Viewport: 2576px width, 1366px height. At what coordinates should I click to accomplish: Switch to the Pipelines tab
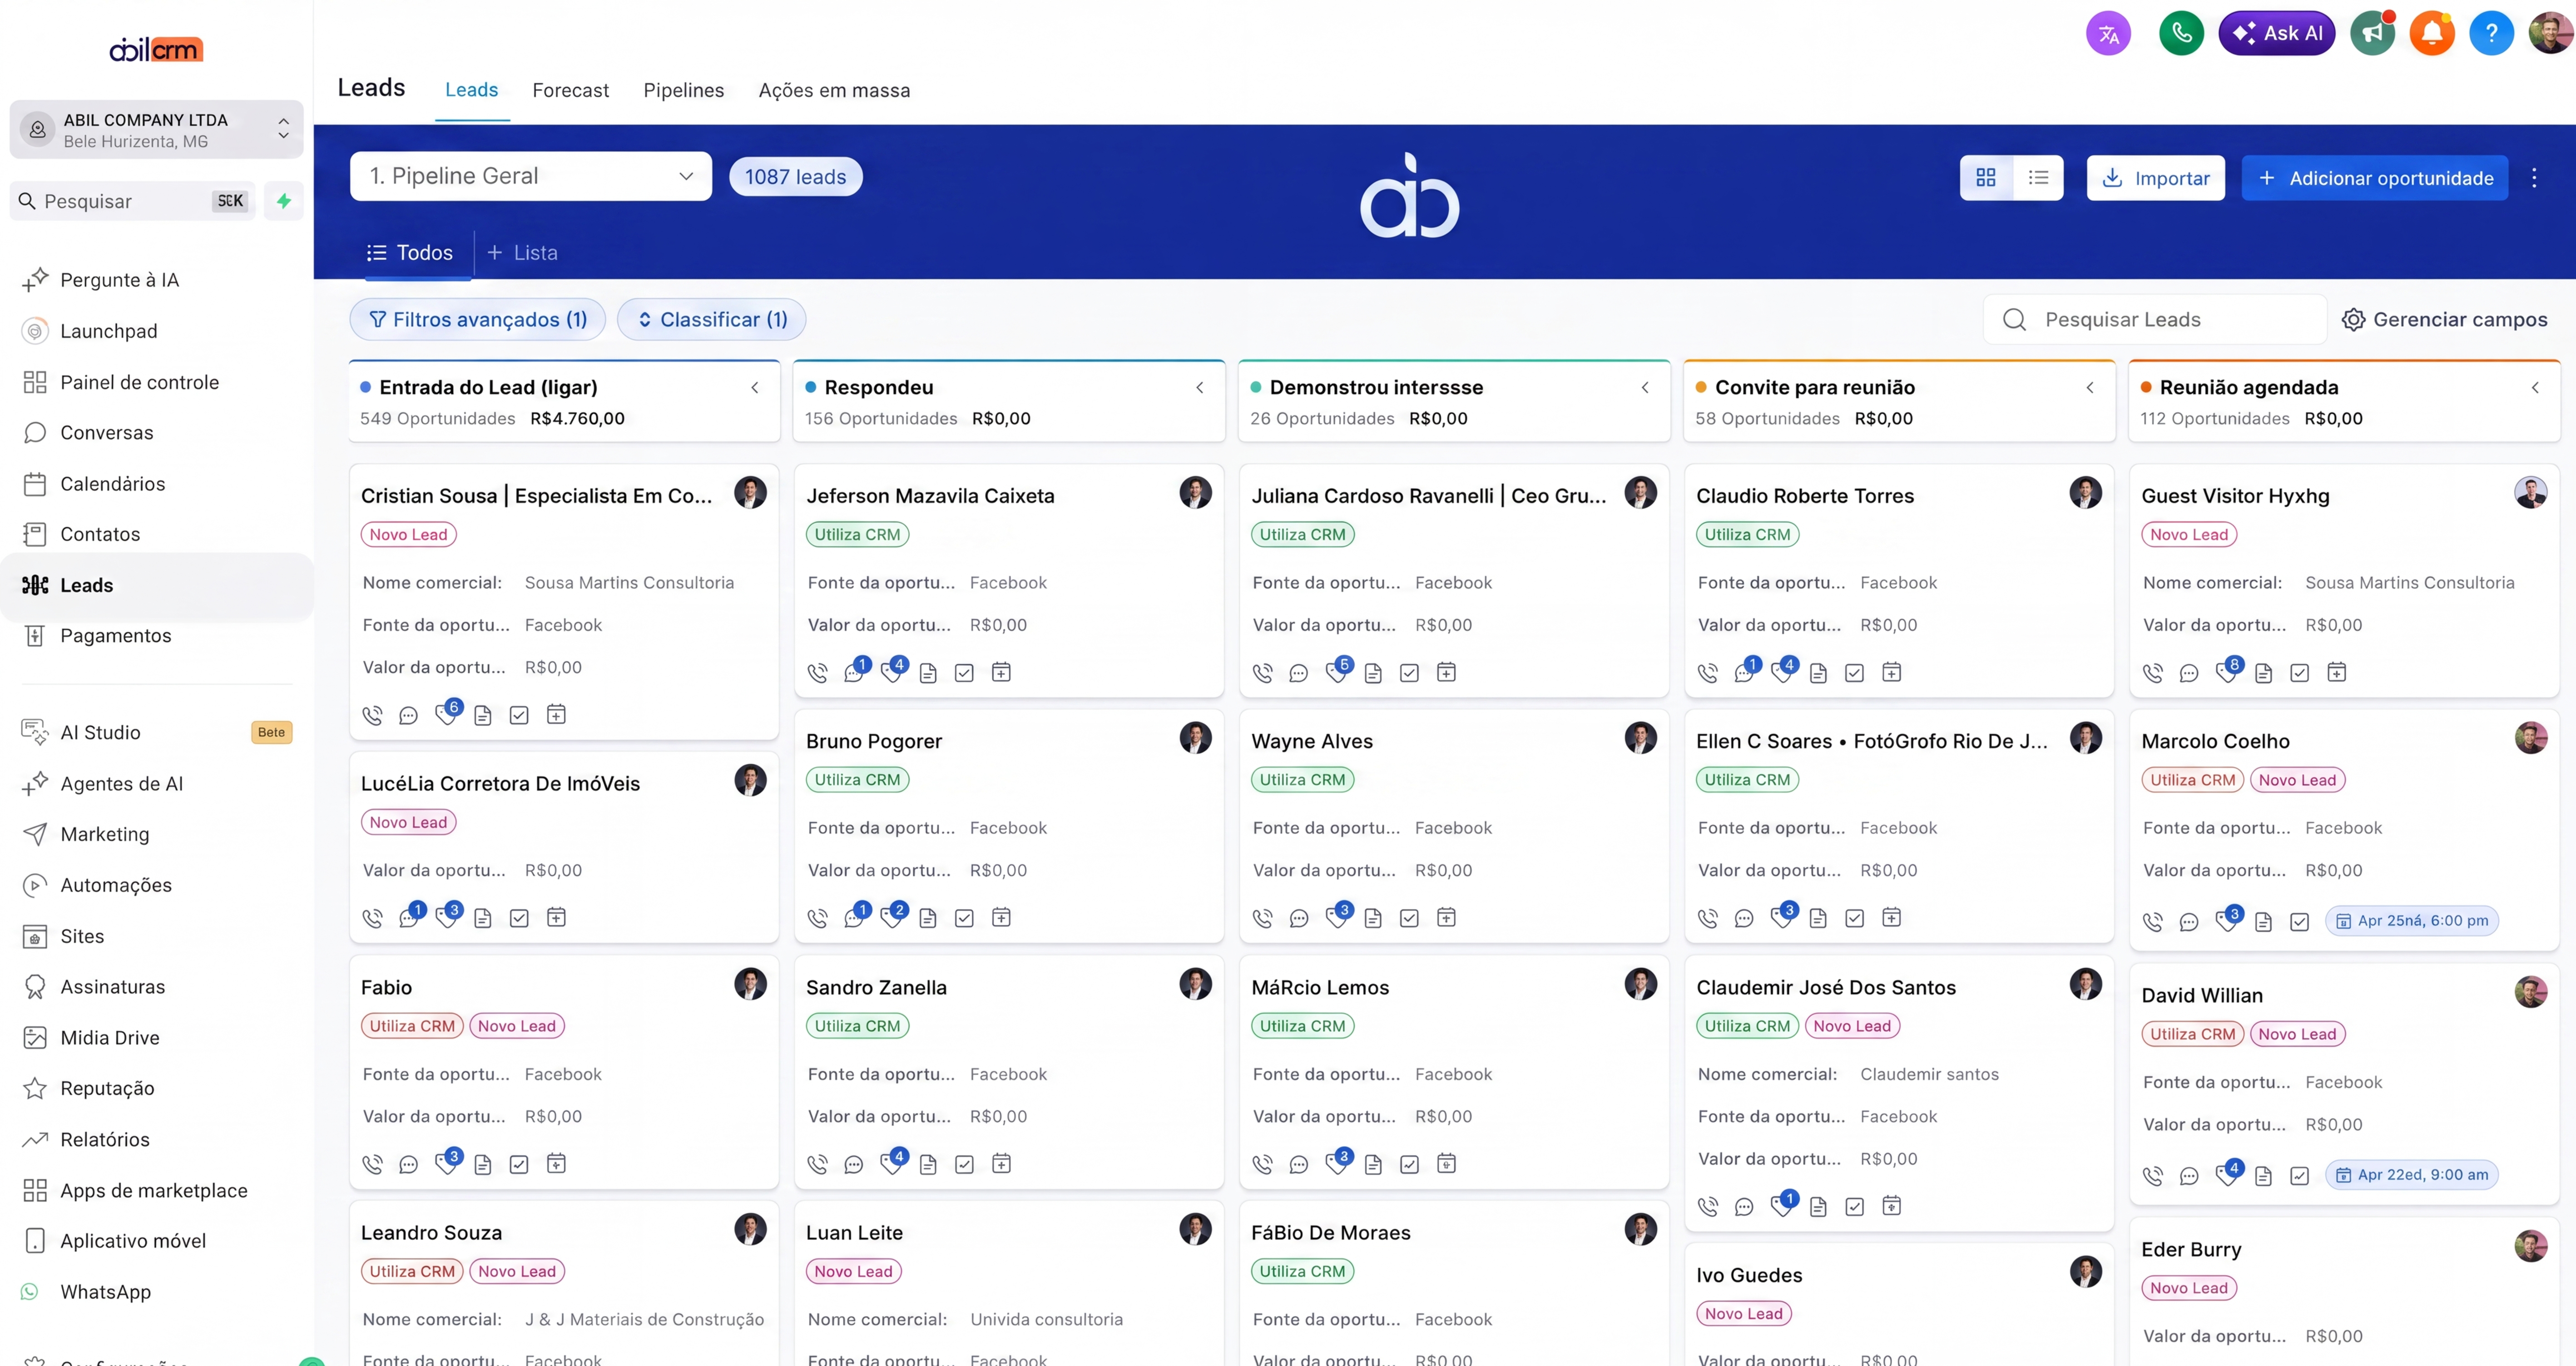(684, 90)
